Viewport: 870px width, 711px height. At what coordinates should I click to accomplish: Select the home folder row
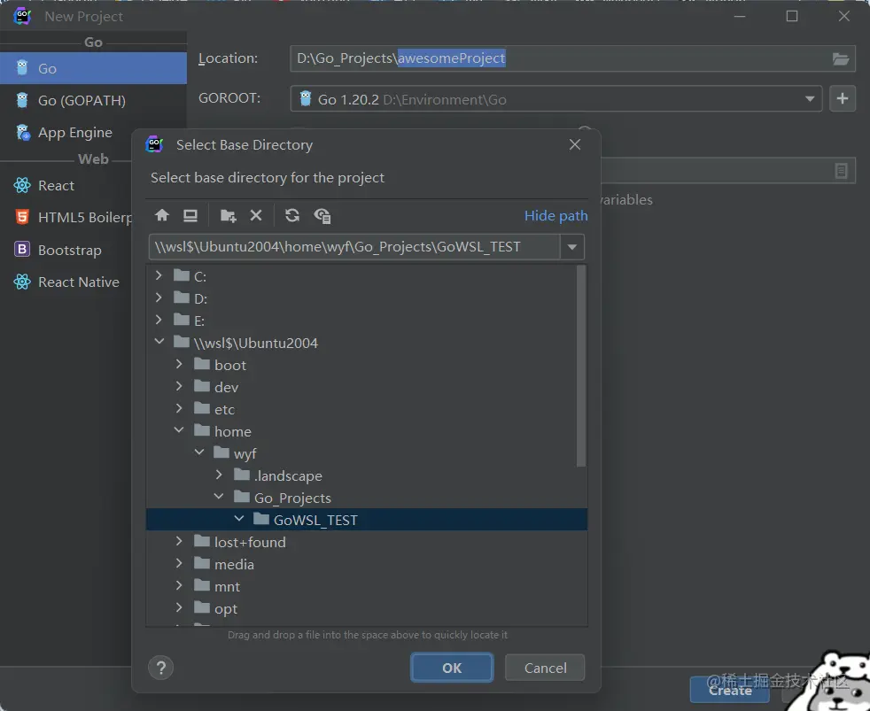pos(366,431)
